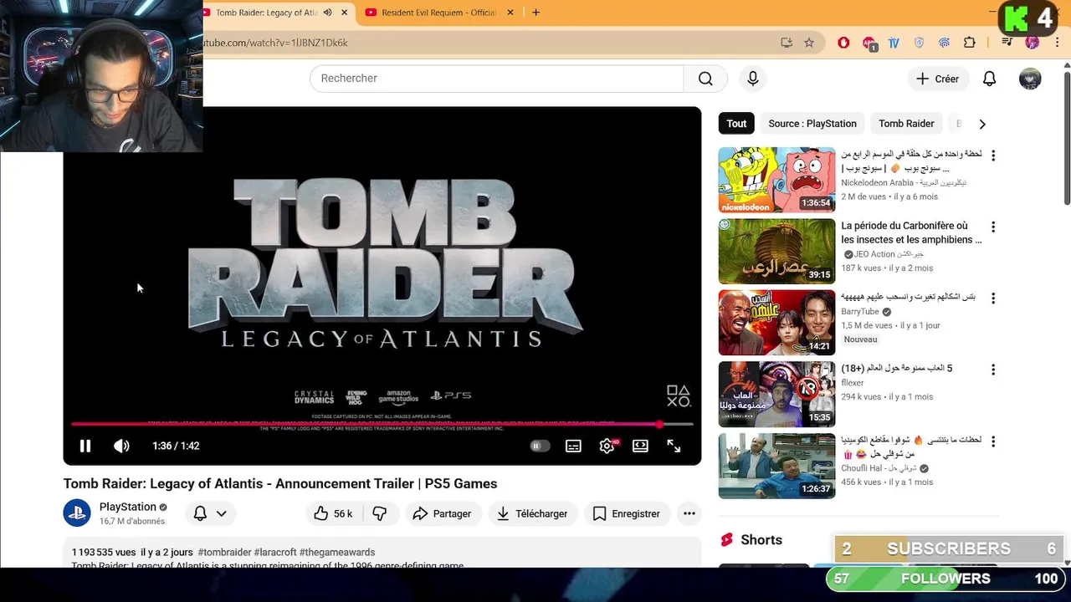Close the Resident Evil Requiem tab
This screenshot has height=602, width=1071.
[510, 13]
